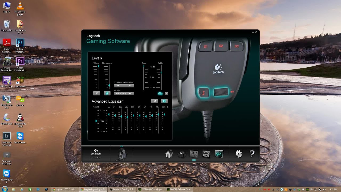Click the 4K equalizer band slider

click(x=152, y=115)
